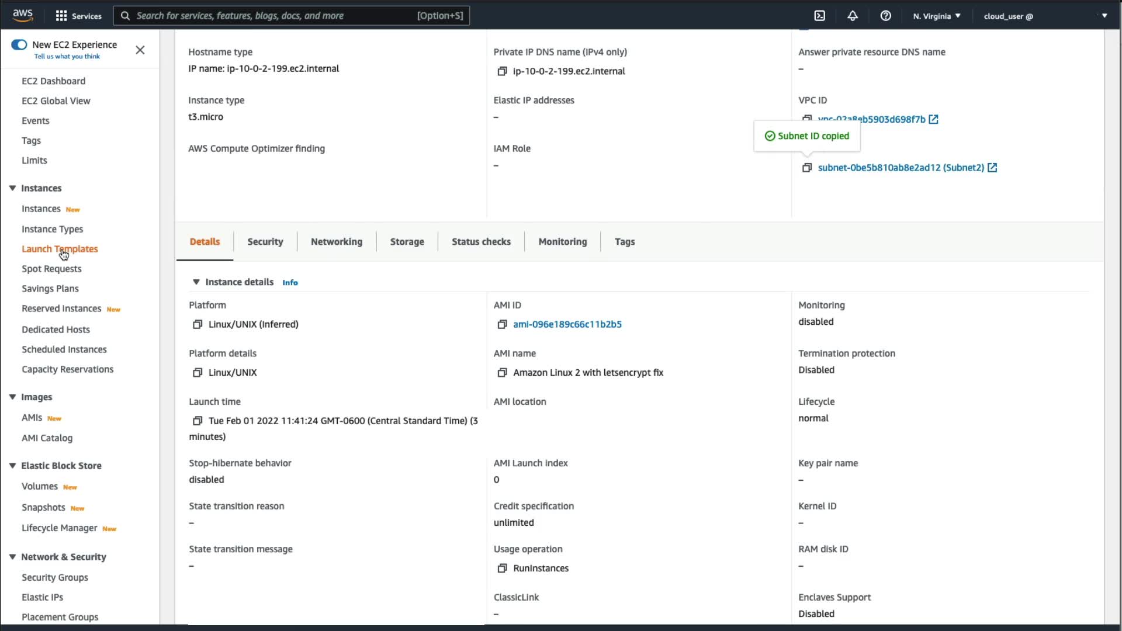The height and width of the screenshot is (631, 1122).
Task: Copy the AMI ID value
Action: [501, 324]
